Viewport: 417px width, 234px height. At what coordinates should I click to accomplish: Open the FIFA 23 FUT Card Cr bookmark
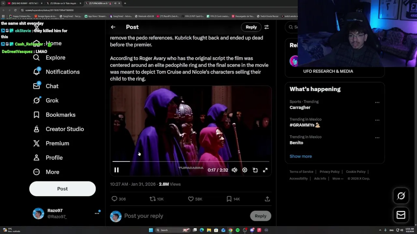click(x=192, y=16)
